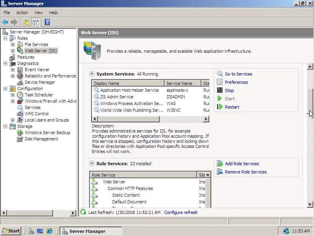Click the Server Manager taskbar button
The height and width of the screenshot is (236, 314).
(x=91, y=231)
